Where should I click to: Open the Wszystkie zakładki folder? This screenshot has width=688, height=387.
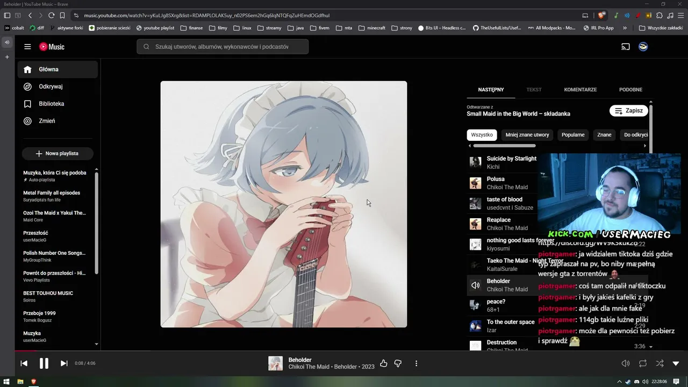click(661, 28)
